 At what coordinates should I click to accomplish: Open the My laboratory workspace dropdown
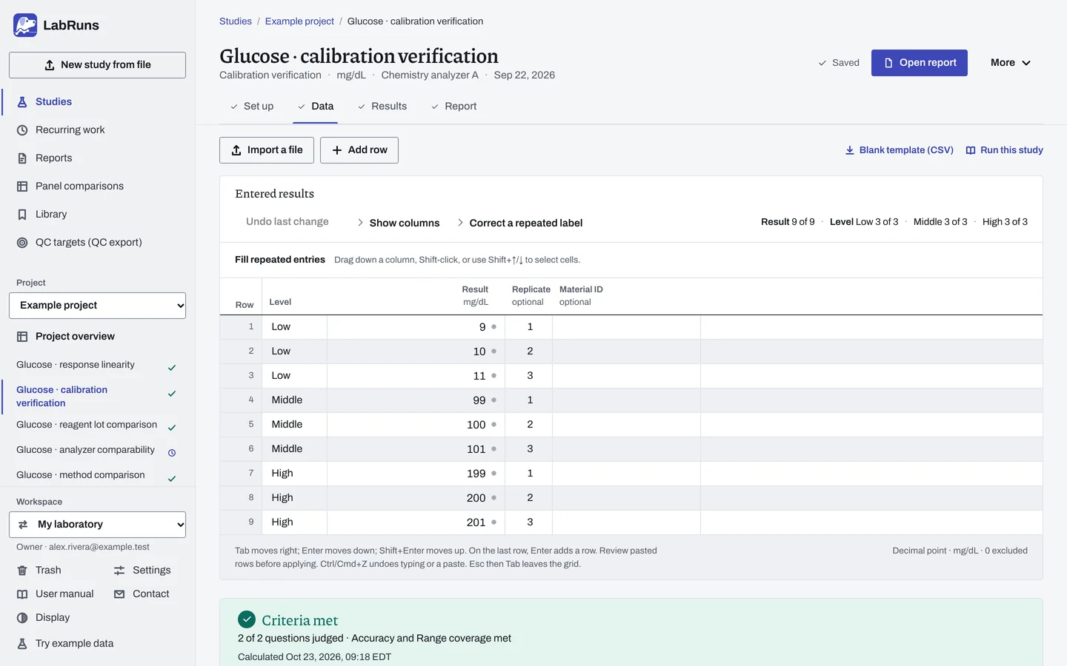click(x=97, y=525)
